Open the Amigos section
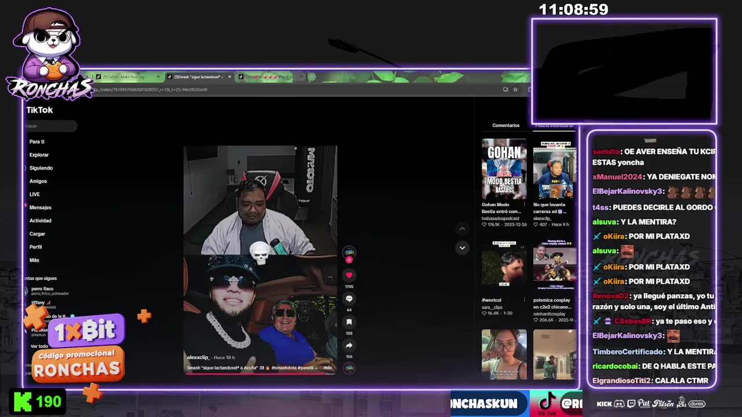Viewport: 742px width, 417px height. point(38,181)
